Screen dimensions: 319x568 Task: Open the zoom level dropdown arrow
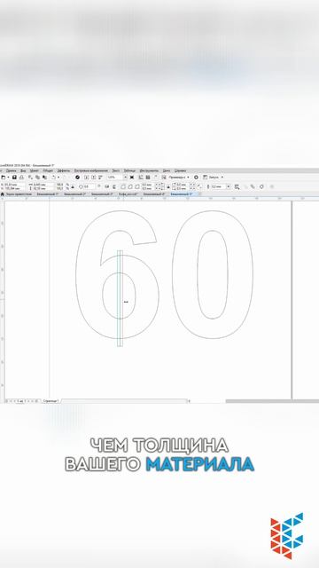(x=126, y=177)
